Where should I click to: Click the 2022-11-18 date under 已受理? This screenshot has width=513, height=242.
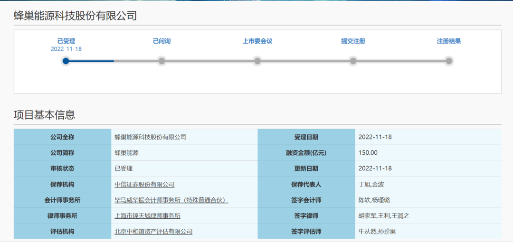pos(66,49)
